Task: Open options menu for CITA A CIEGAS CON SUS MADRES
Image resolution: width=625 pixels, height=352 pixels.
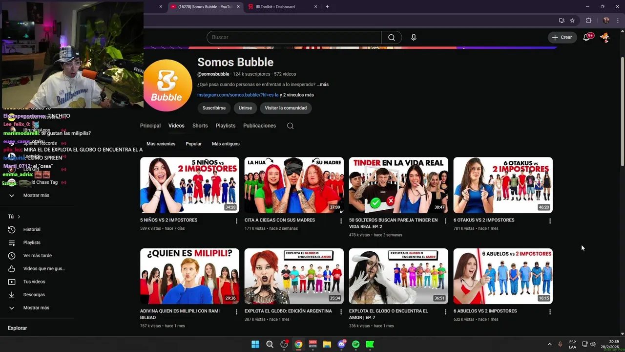Action: tap(341, 221)
